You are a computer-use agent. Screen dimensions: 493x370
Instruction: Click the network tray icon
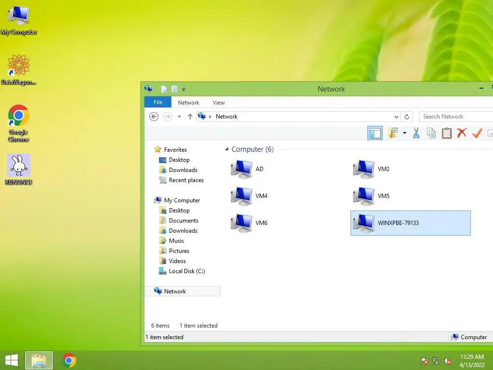pyautogui.click(x=436, y=361)
